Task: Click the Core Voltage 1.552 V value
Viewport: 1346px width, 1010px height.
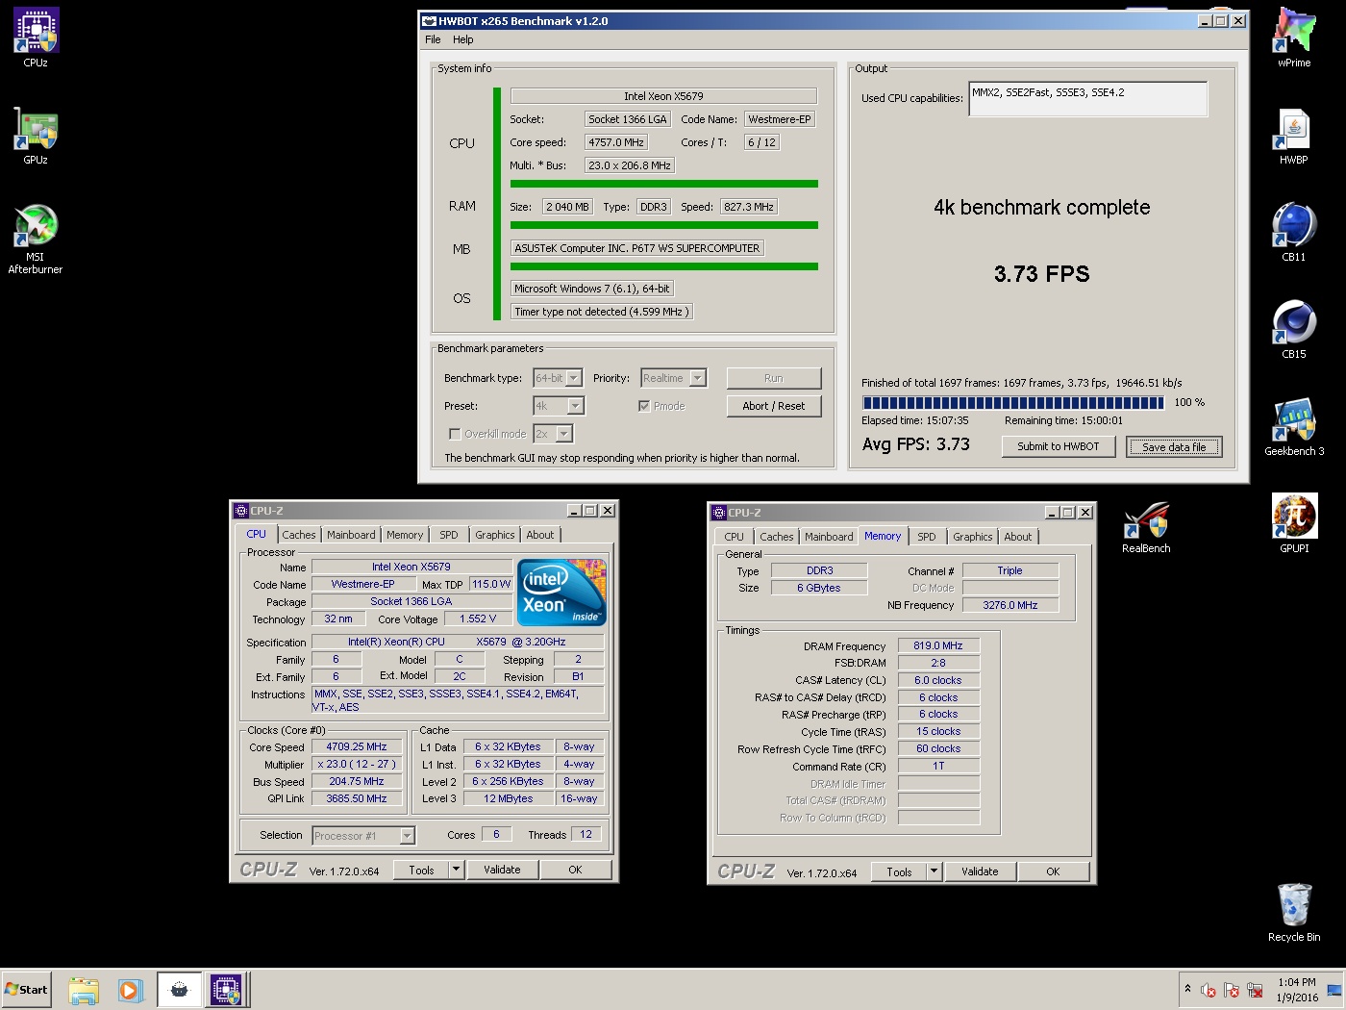Action: tap(478, 619)
